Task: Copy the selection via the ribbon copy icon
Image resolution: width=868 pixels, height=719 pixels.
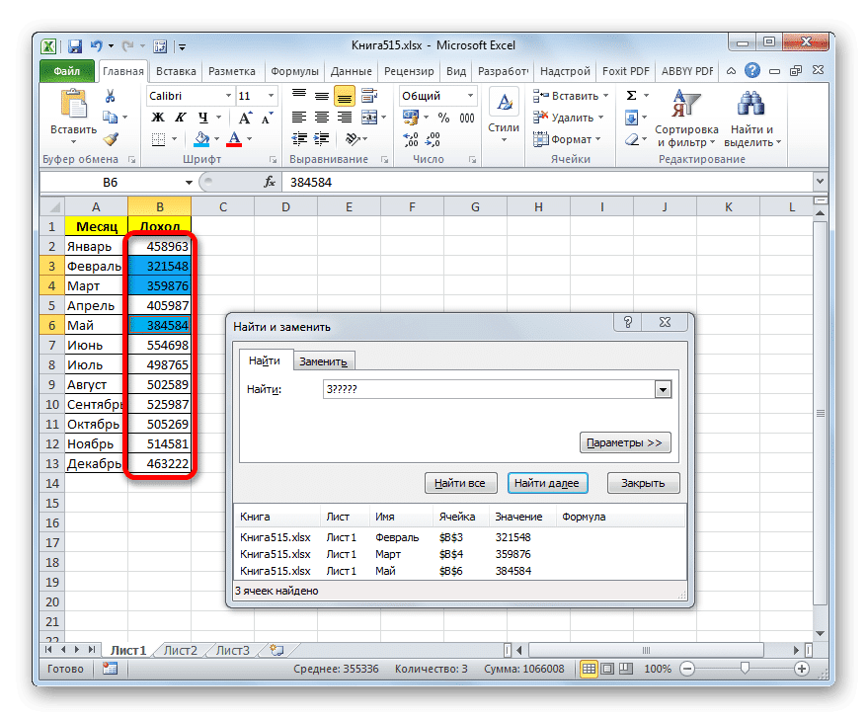Action: tap(111, 118)
